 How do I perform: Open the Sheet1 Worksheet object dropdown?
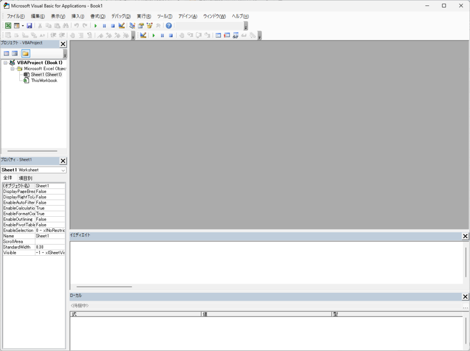tap(63, 170)
